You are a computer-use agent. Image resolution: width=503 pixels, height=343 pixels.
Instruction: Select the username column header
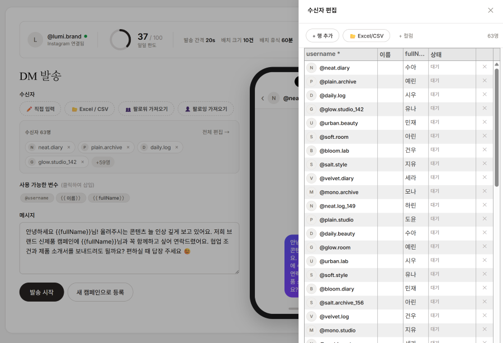(x=341, y=54)
